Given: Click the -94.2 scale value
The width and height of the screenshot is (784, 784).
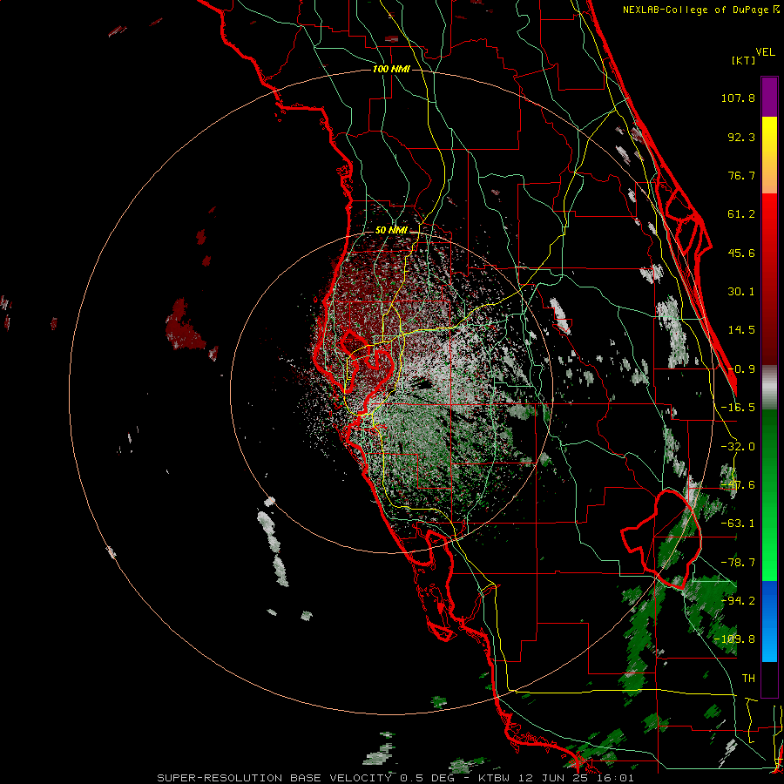Looking at the screenshot, I should [x=738, y=600].
